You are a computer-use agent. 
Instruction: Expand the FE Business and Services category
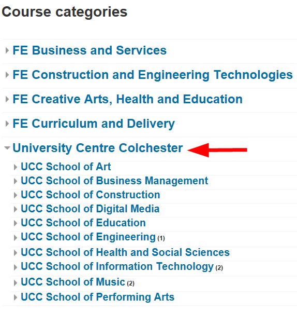(x=7, y=50)
